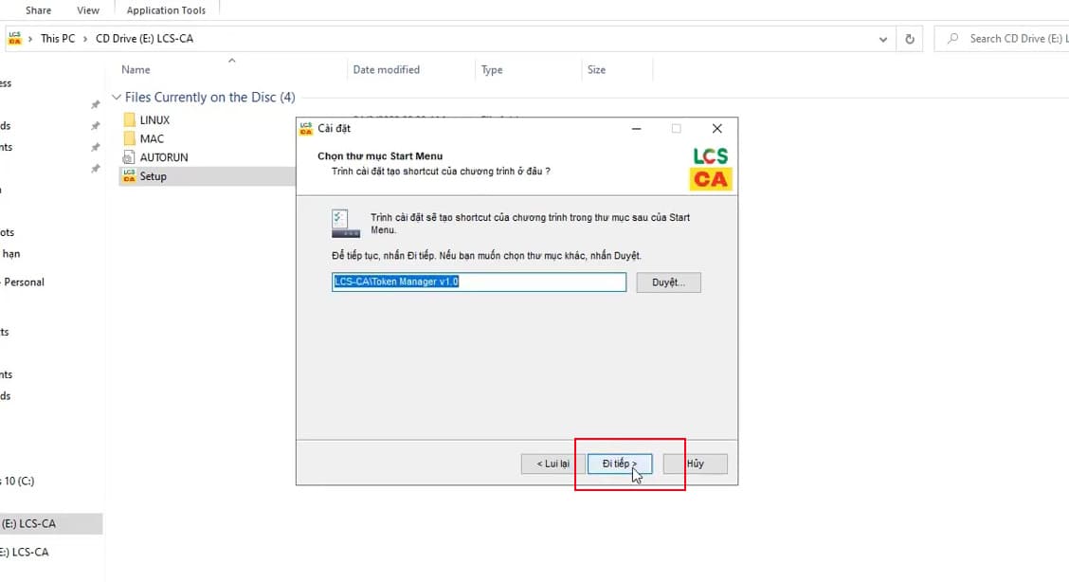Open the Application Tools tab
1069x582 pixels.
click(166, 10)
